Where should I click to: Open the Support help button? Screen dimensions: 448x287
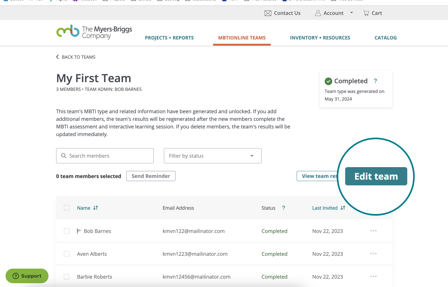click(27, 276)
